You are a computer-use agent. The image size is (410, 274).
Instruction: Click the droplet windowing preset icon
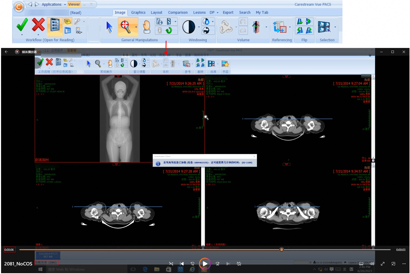pos(206,21)
